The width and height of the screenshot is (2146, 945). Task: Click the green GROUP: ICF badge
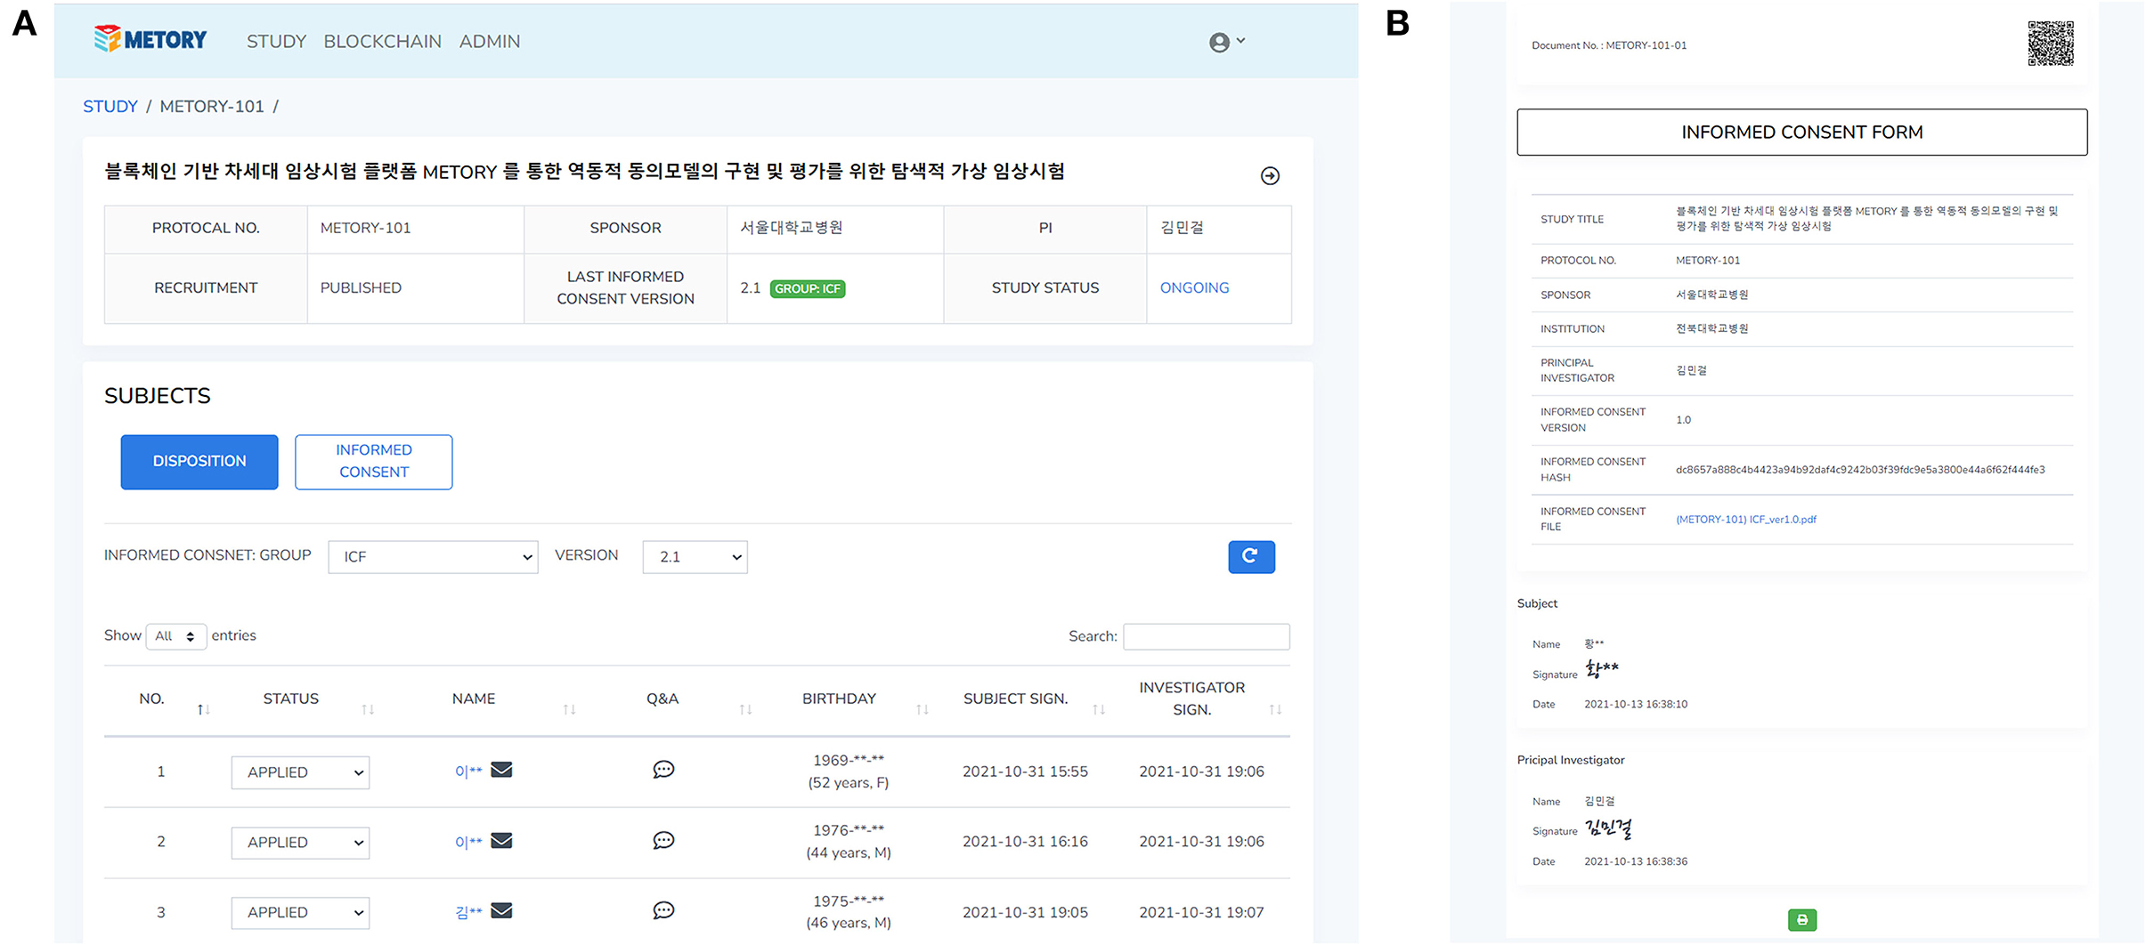point(807,289)
